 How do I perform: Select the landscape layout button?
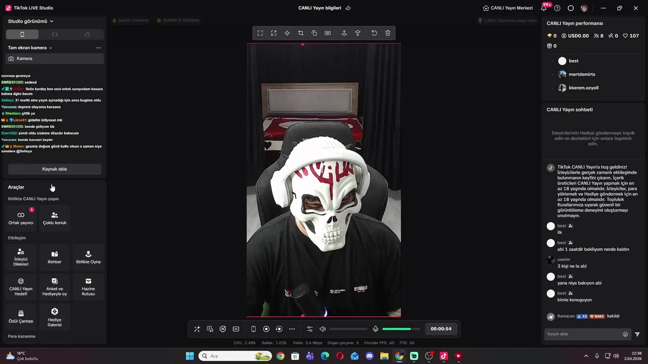click(55, 34)
